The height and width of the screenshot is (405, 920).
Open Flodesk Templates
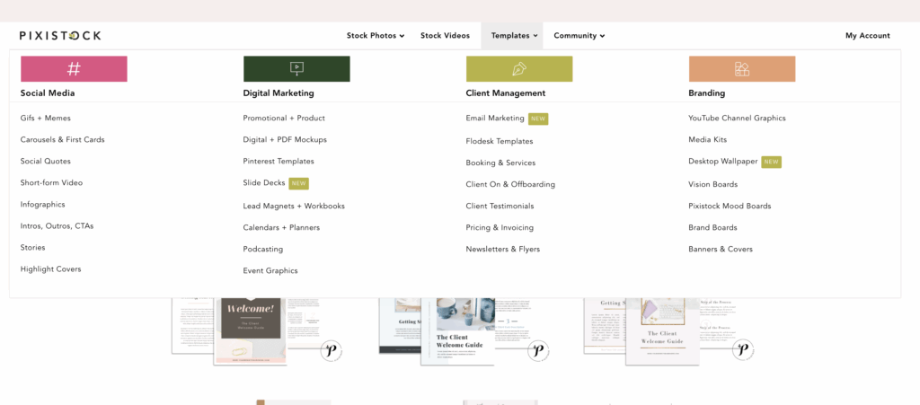[500, 141]
